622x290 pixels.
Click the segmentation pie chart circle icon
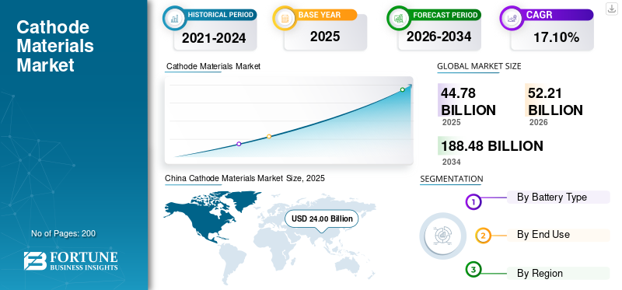(x=442, y=236)
